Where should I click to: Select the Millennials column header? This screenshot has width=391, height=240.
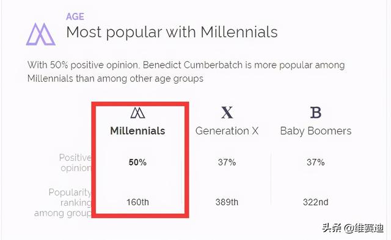137,131
